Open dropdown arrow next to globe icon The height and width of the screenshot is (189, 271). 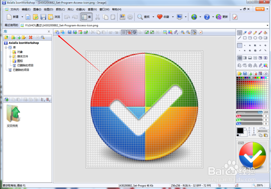coord(200,17)
